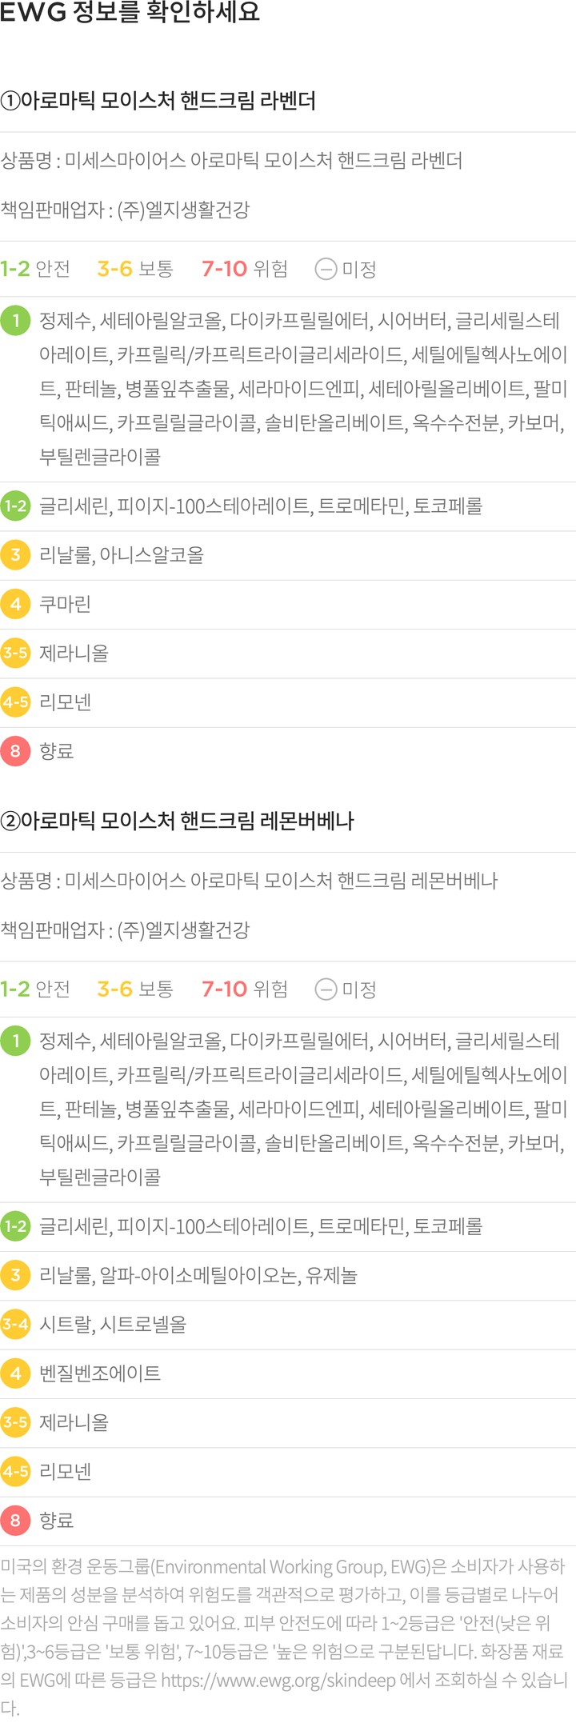Click the grade 4 badge beside 벤질벤조에이트

[15, 1373]
